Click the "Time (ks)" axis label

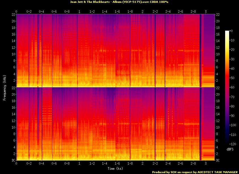(x=116, y=168)
